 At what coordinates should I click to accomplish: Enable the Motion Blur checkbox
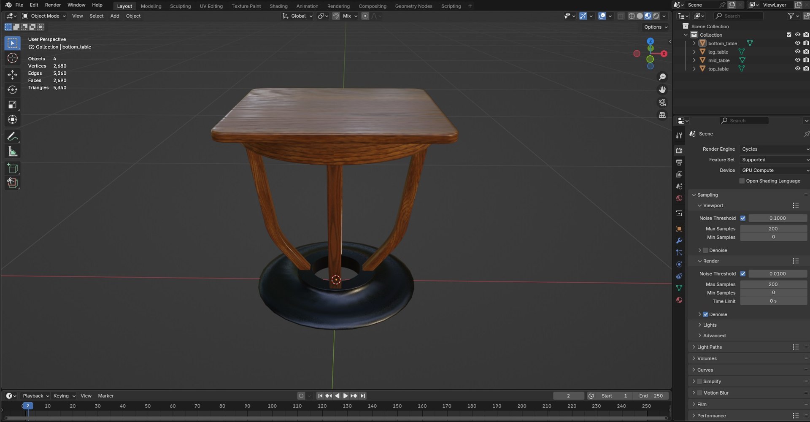[699, 393]
